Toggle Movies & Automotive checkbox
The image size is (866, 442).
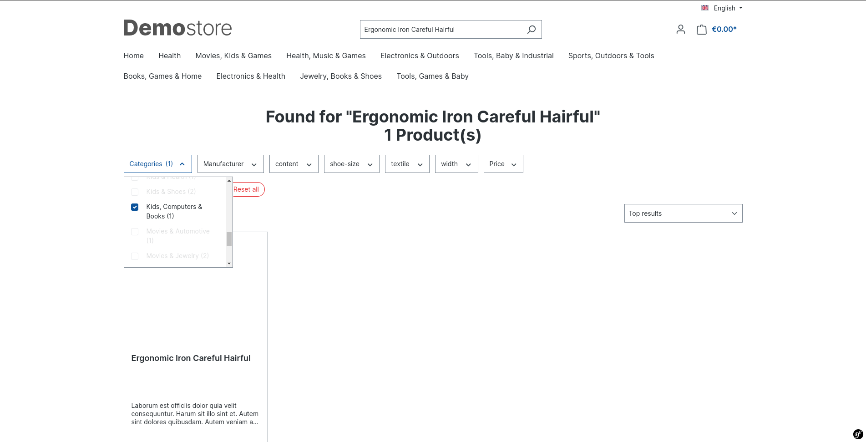point(135,232)
